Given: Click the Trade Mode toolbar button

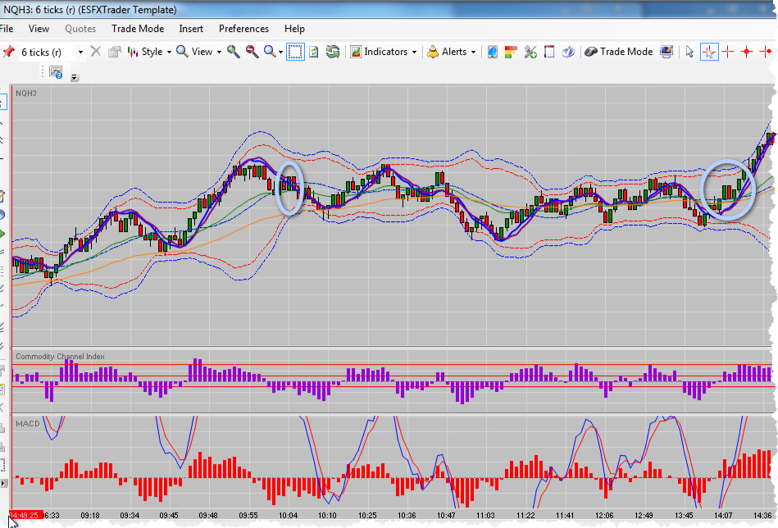Looking at the screenshot, I should point(619,52).
